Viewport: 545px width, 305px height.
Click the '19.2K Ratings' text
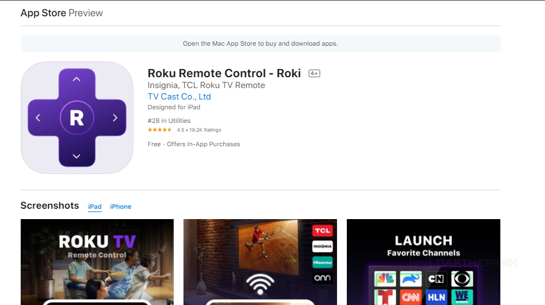[x=205, y=130]
